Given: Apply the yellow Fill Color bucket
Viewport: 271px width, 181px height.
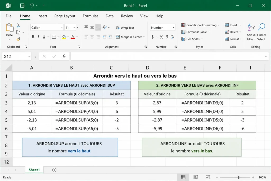Looking at the screenshot, I should (x=64, y=37).
